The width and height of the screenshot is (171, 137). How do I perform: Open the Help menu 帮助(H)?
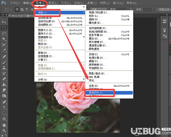click(x=132, y=3)
